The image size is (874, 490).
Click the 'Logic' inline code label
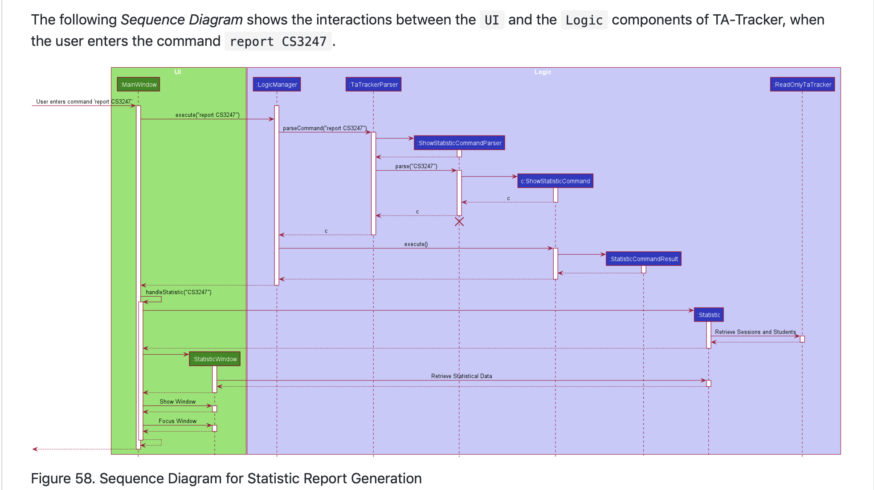click(584, 20)
